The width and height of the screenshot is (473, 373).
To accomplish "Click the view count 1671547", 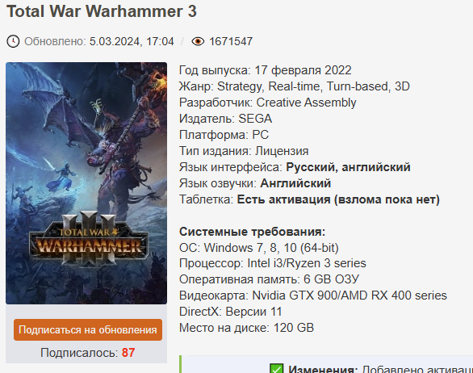I will pos(231,41).
